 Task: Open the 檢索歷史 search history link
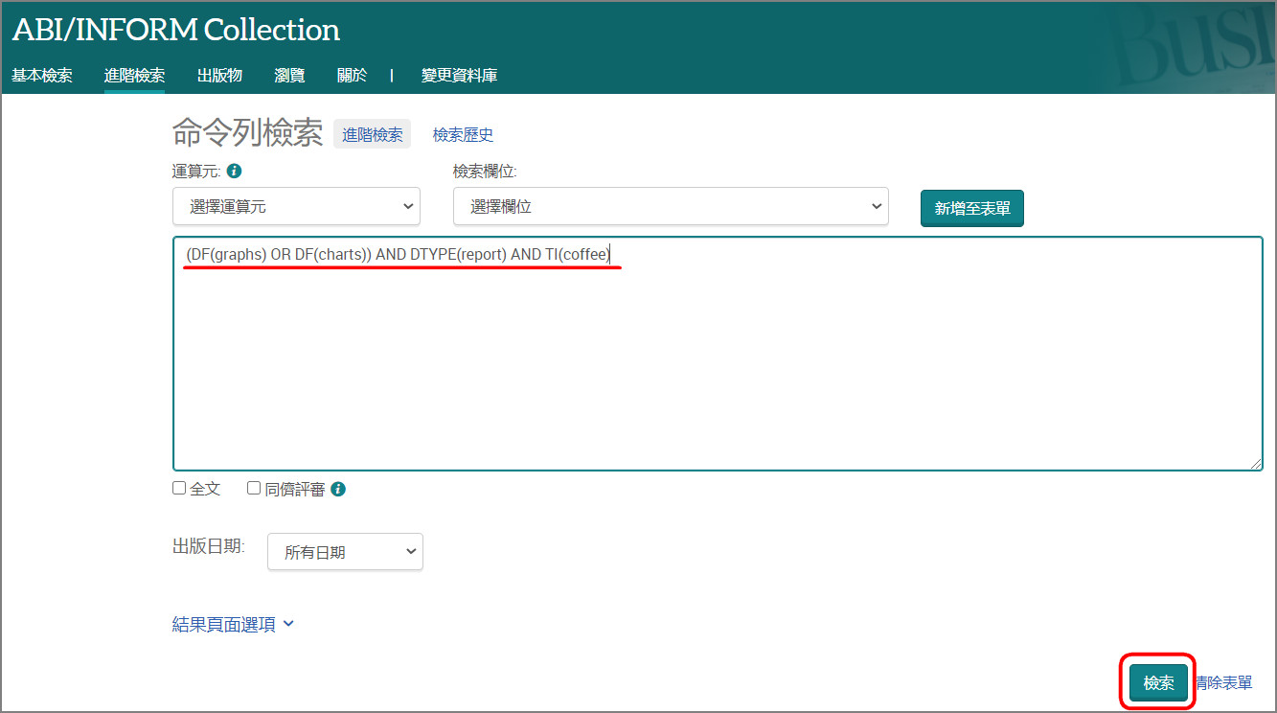463,135
